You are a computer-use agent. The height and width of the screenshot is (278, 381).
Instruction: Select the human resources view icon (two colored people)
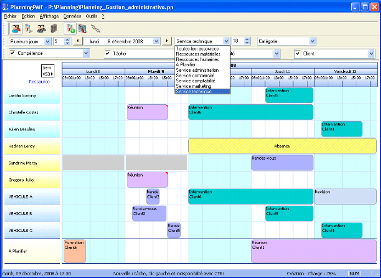(16, 29)
